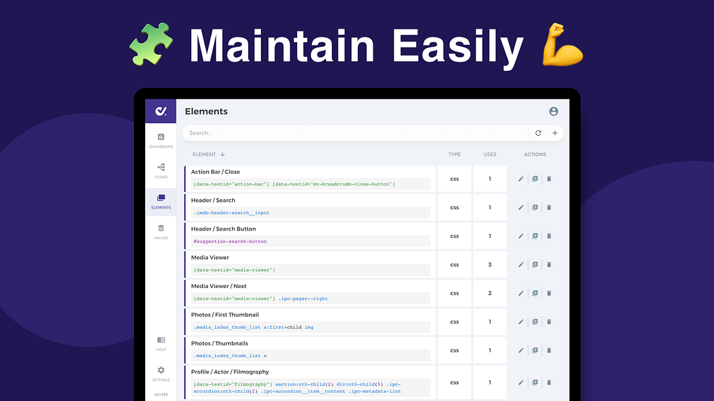Open the Help section
Image resolution: width=714 pixels, height=401 pixels.
pos(161,344)
